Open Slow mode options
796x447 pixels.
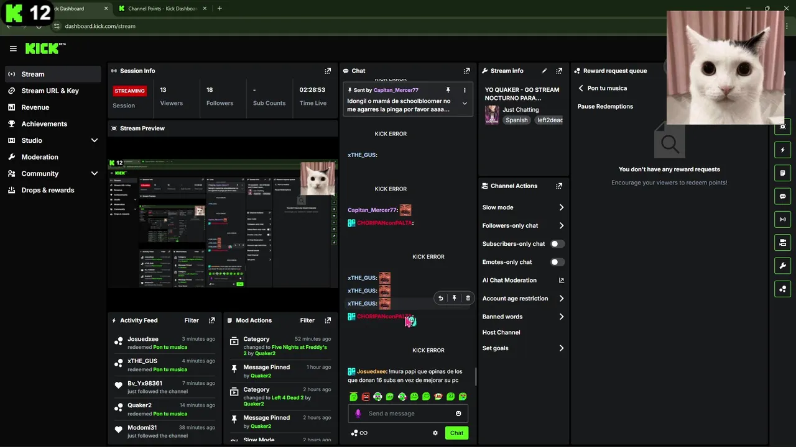pos(524,207)
